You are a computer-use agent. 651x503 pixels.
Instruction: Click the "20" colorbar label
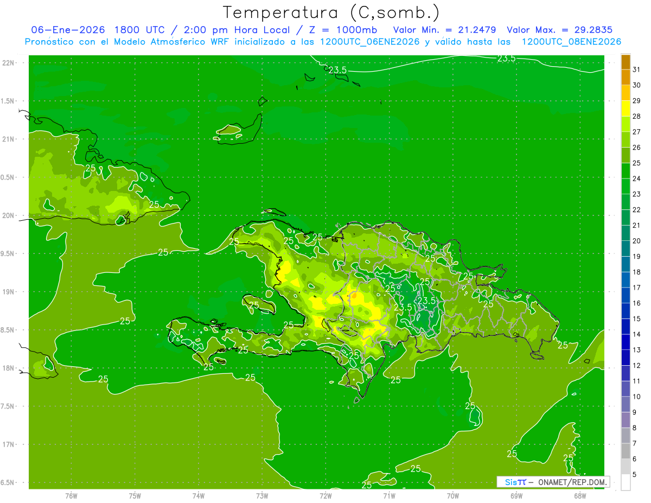(636, 241)
